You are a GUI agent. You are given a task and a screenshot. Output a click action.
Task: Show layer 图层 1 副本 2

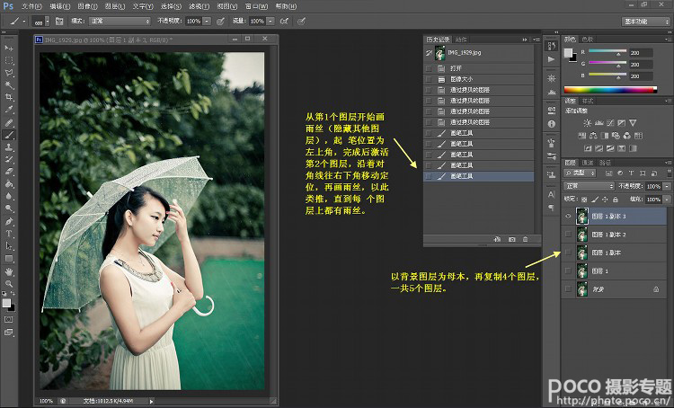coord(568,235)
